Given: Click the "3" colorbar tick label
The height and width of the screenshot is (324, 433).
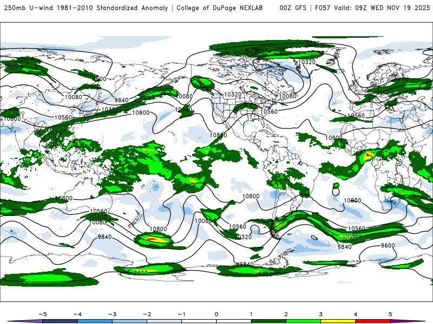Looking at the screenshot, I should pos(320,314).
